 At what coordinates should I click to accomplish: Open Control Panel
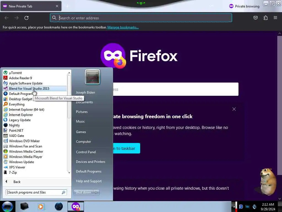86,152
